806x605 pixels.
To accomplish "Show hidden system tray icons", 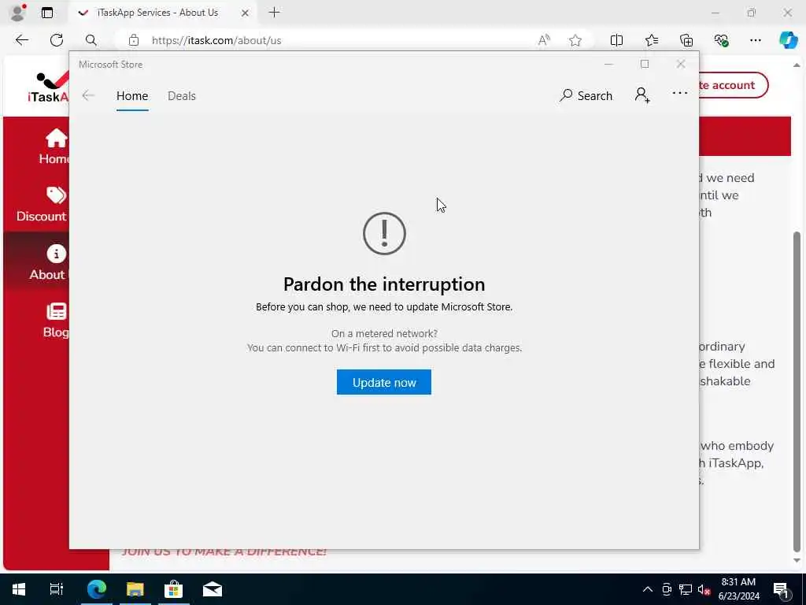I will tap(648, 589).
